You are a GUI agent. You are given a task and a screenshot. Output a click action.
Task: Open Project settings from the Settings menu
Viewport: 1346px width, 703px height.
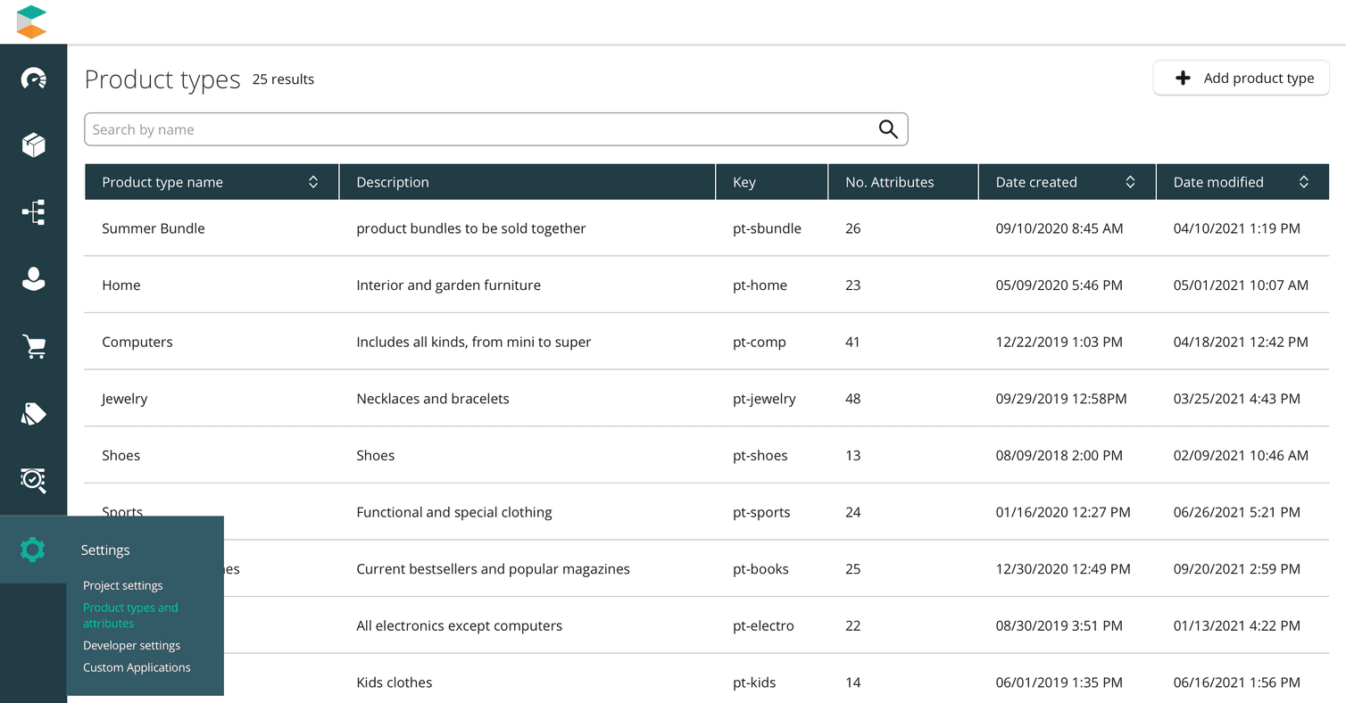(122, 585)
